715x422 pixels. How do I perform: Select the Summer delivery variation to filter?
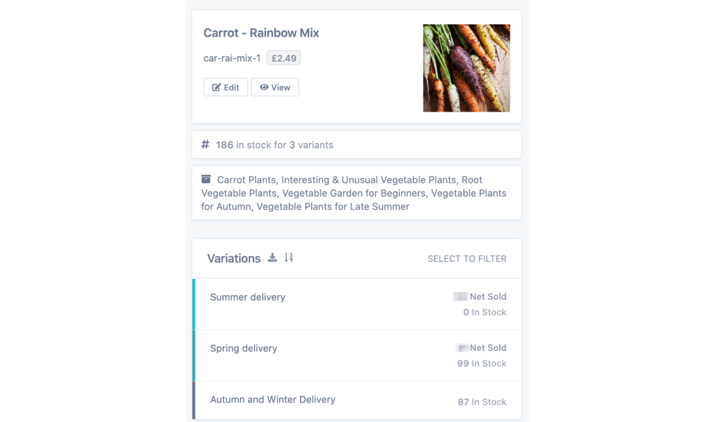coord(248,297)
